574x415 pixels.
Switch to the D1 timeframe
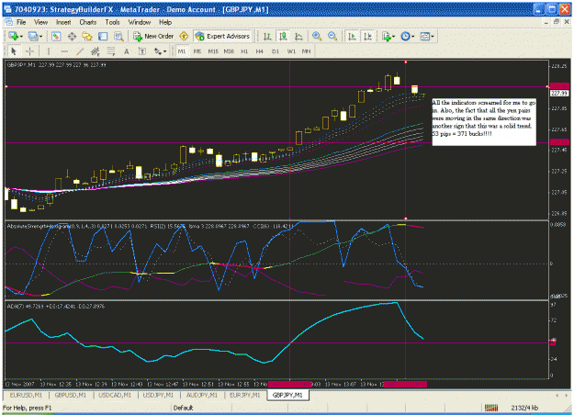pyautogui.click(x=276, y=51)
